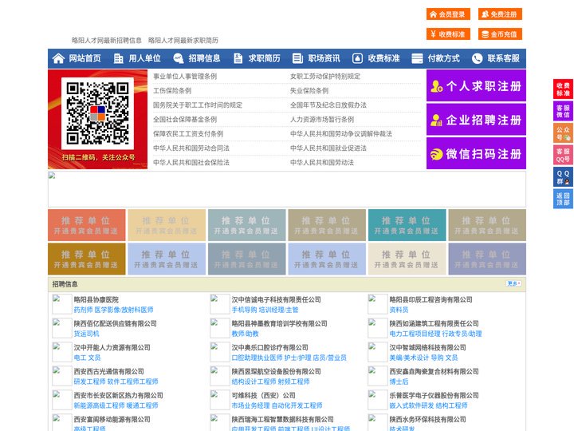
Task: Open 联系客服 menu item
Action: click(503, 58)
